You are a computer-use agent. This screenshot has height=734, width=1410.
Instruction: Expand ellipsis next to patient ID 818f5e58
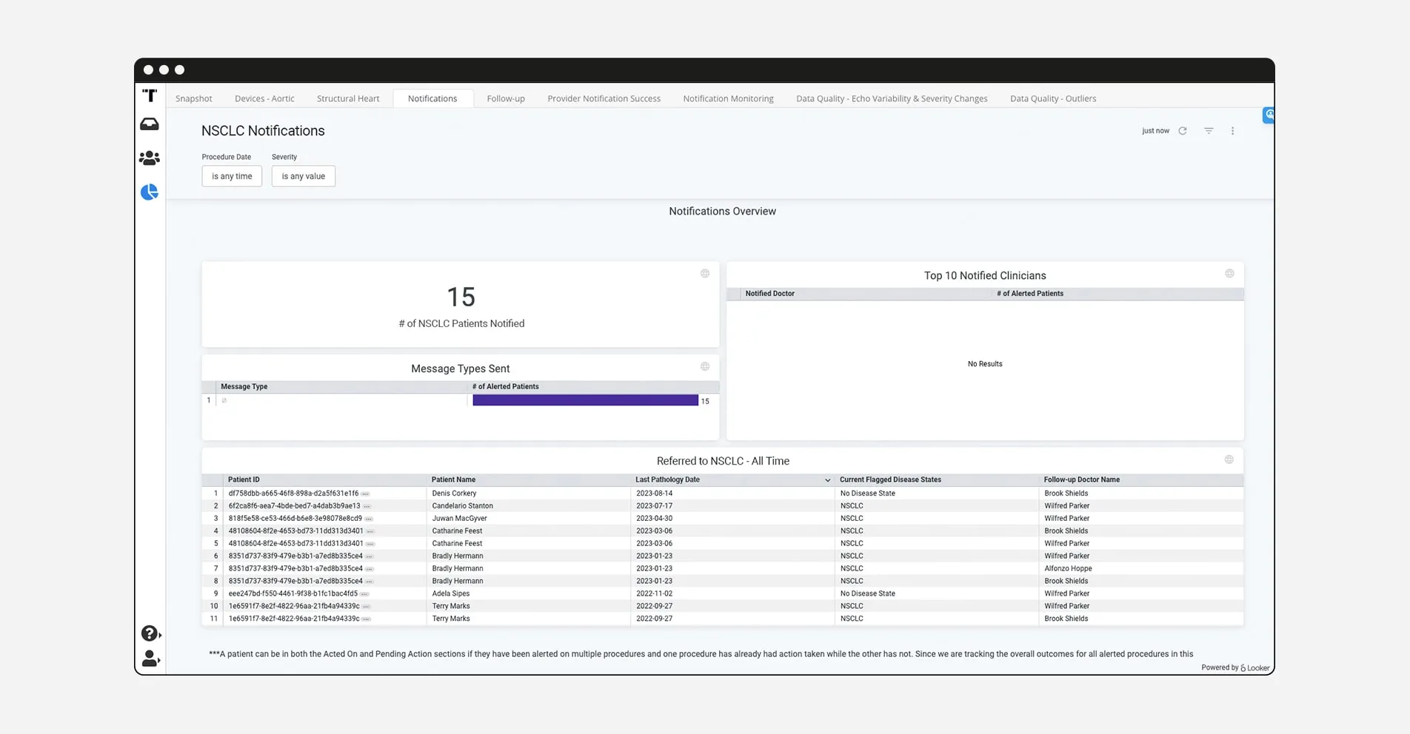[x=369, y=519]
